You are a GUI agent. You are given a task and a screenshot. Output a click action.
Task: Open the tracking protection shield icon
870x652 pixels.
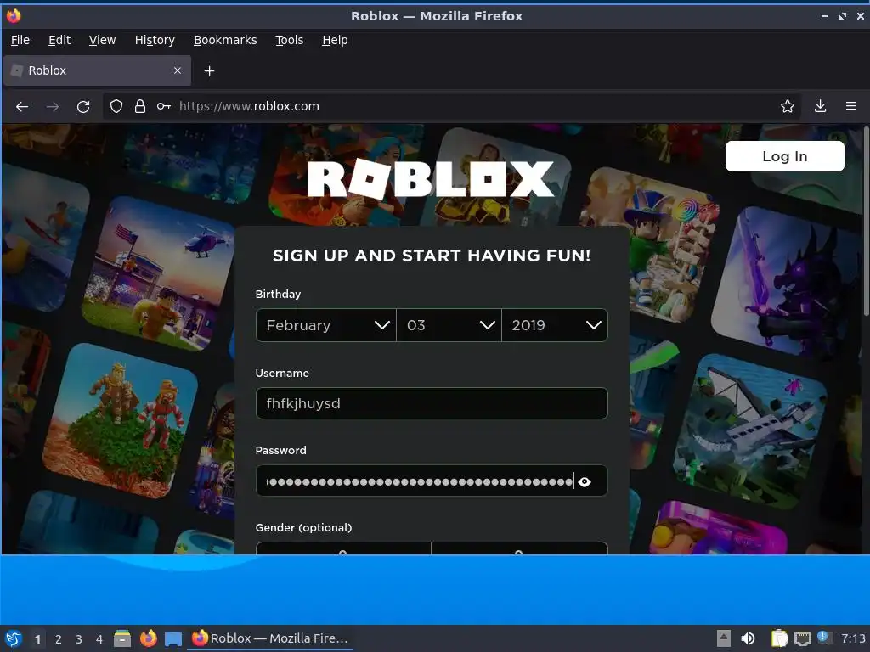[x=116, y=106]
